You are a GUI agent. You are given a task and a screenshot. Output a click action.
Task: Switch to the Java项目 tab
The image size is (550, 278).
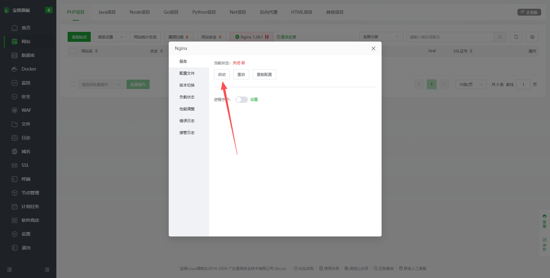[x=107, y=12]
